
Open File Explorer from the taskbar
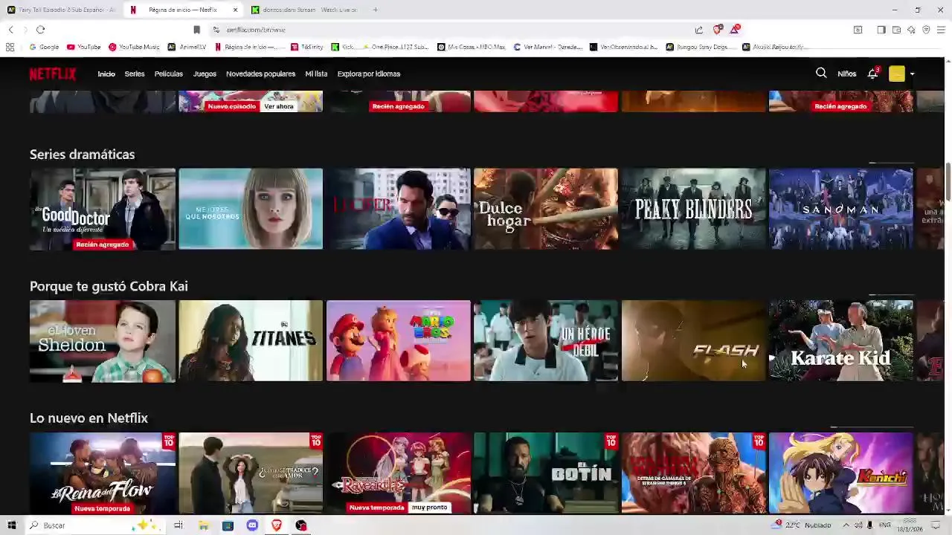click(x=203, y=525)
